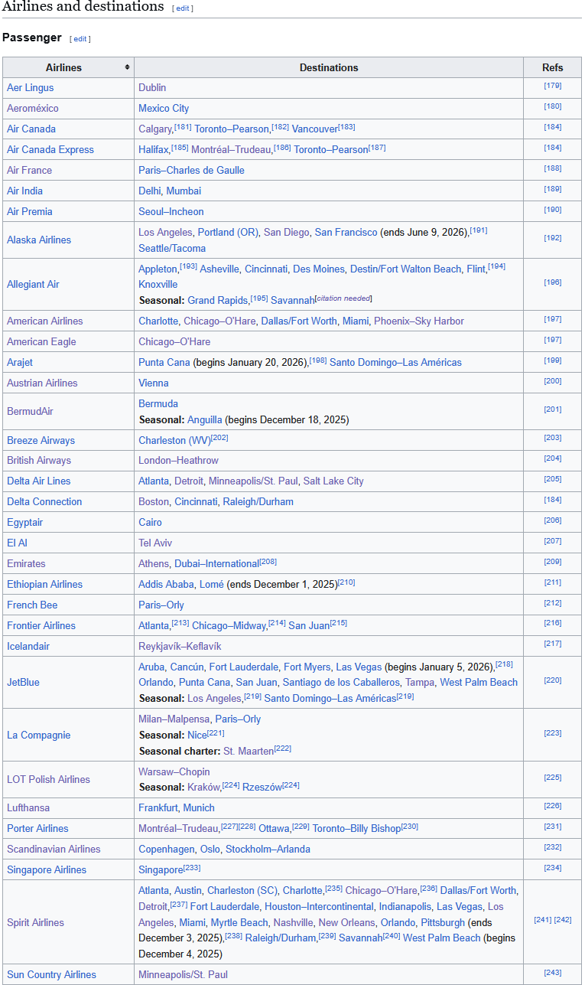
Task: Open the Seoul–Incheon destination link
Action: [x=171, y=212]
